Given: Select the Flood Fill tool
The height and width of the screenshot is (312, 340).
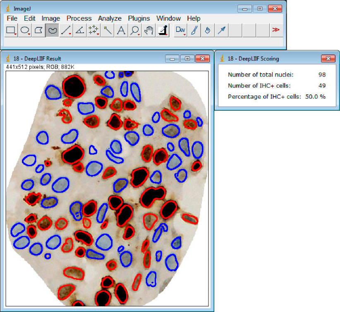Looking at the screenshot, I should (208, 30).
